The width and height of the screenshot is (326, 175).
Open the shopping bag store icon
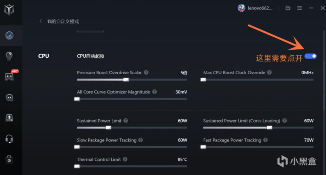9,159
